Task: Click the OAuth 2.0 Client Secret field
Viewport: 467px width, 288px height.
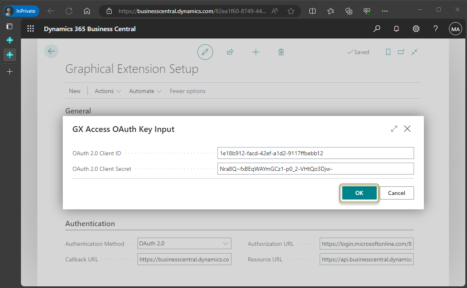Action: (315, 168)
